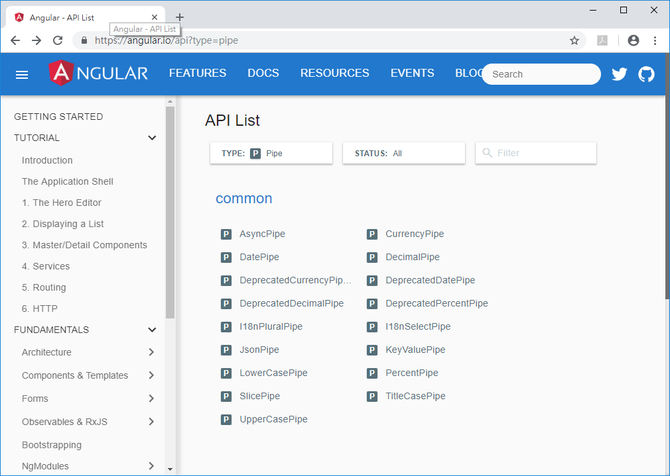Click sidebar scrollbar up arrow
Viewport: 670px width, 476px height.
170,101
